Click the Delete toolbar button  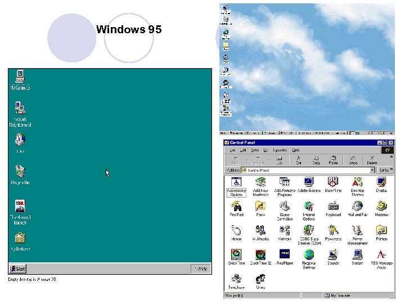point(372,160)
